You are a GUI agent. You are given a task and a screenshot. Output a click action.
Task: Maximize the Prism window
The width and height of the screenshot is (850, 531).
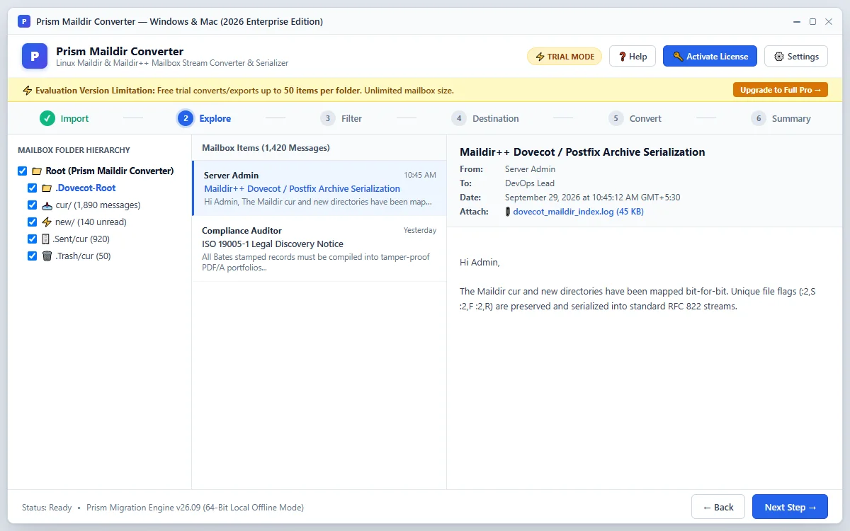point(813,21)
